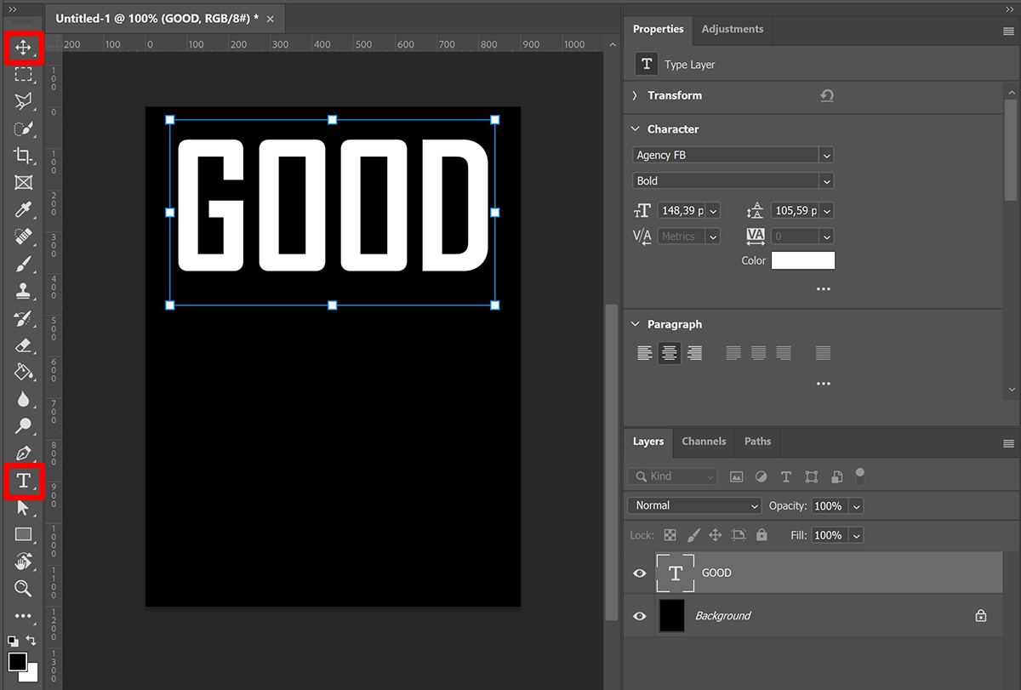This screenshot has width=1021, height=690.
Task: Select the Zoom tool
Action: pyautogui.click(x=23, y=588)
